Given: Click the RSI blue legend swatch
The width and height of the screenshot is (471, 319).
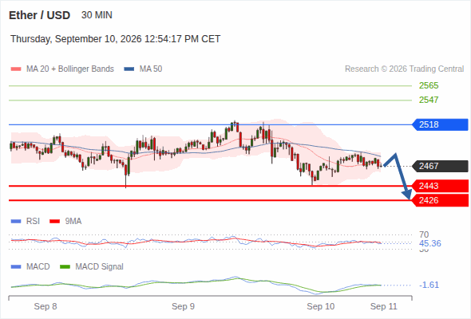Looking at the screenshot, I should click(16, 222).
